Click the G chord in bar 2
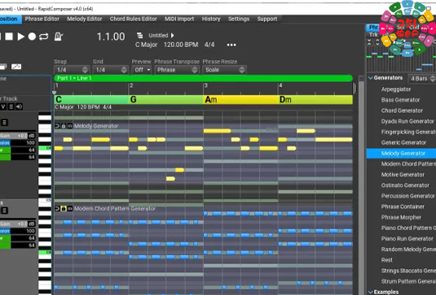The image size is (436, 295). (166, 99)
